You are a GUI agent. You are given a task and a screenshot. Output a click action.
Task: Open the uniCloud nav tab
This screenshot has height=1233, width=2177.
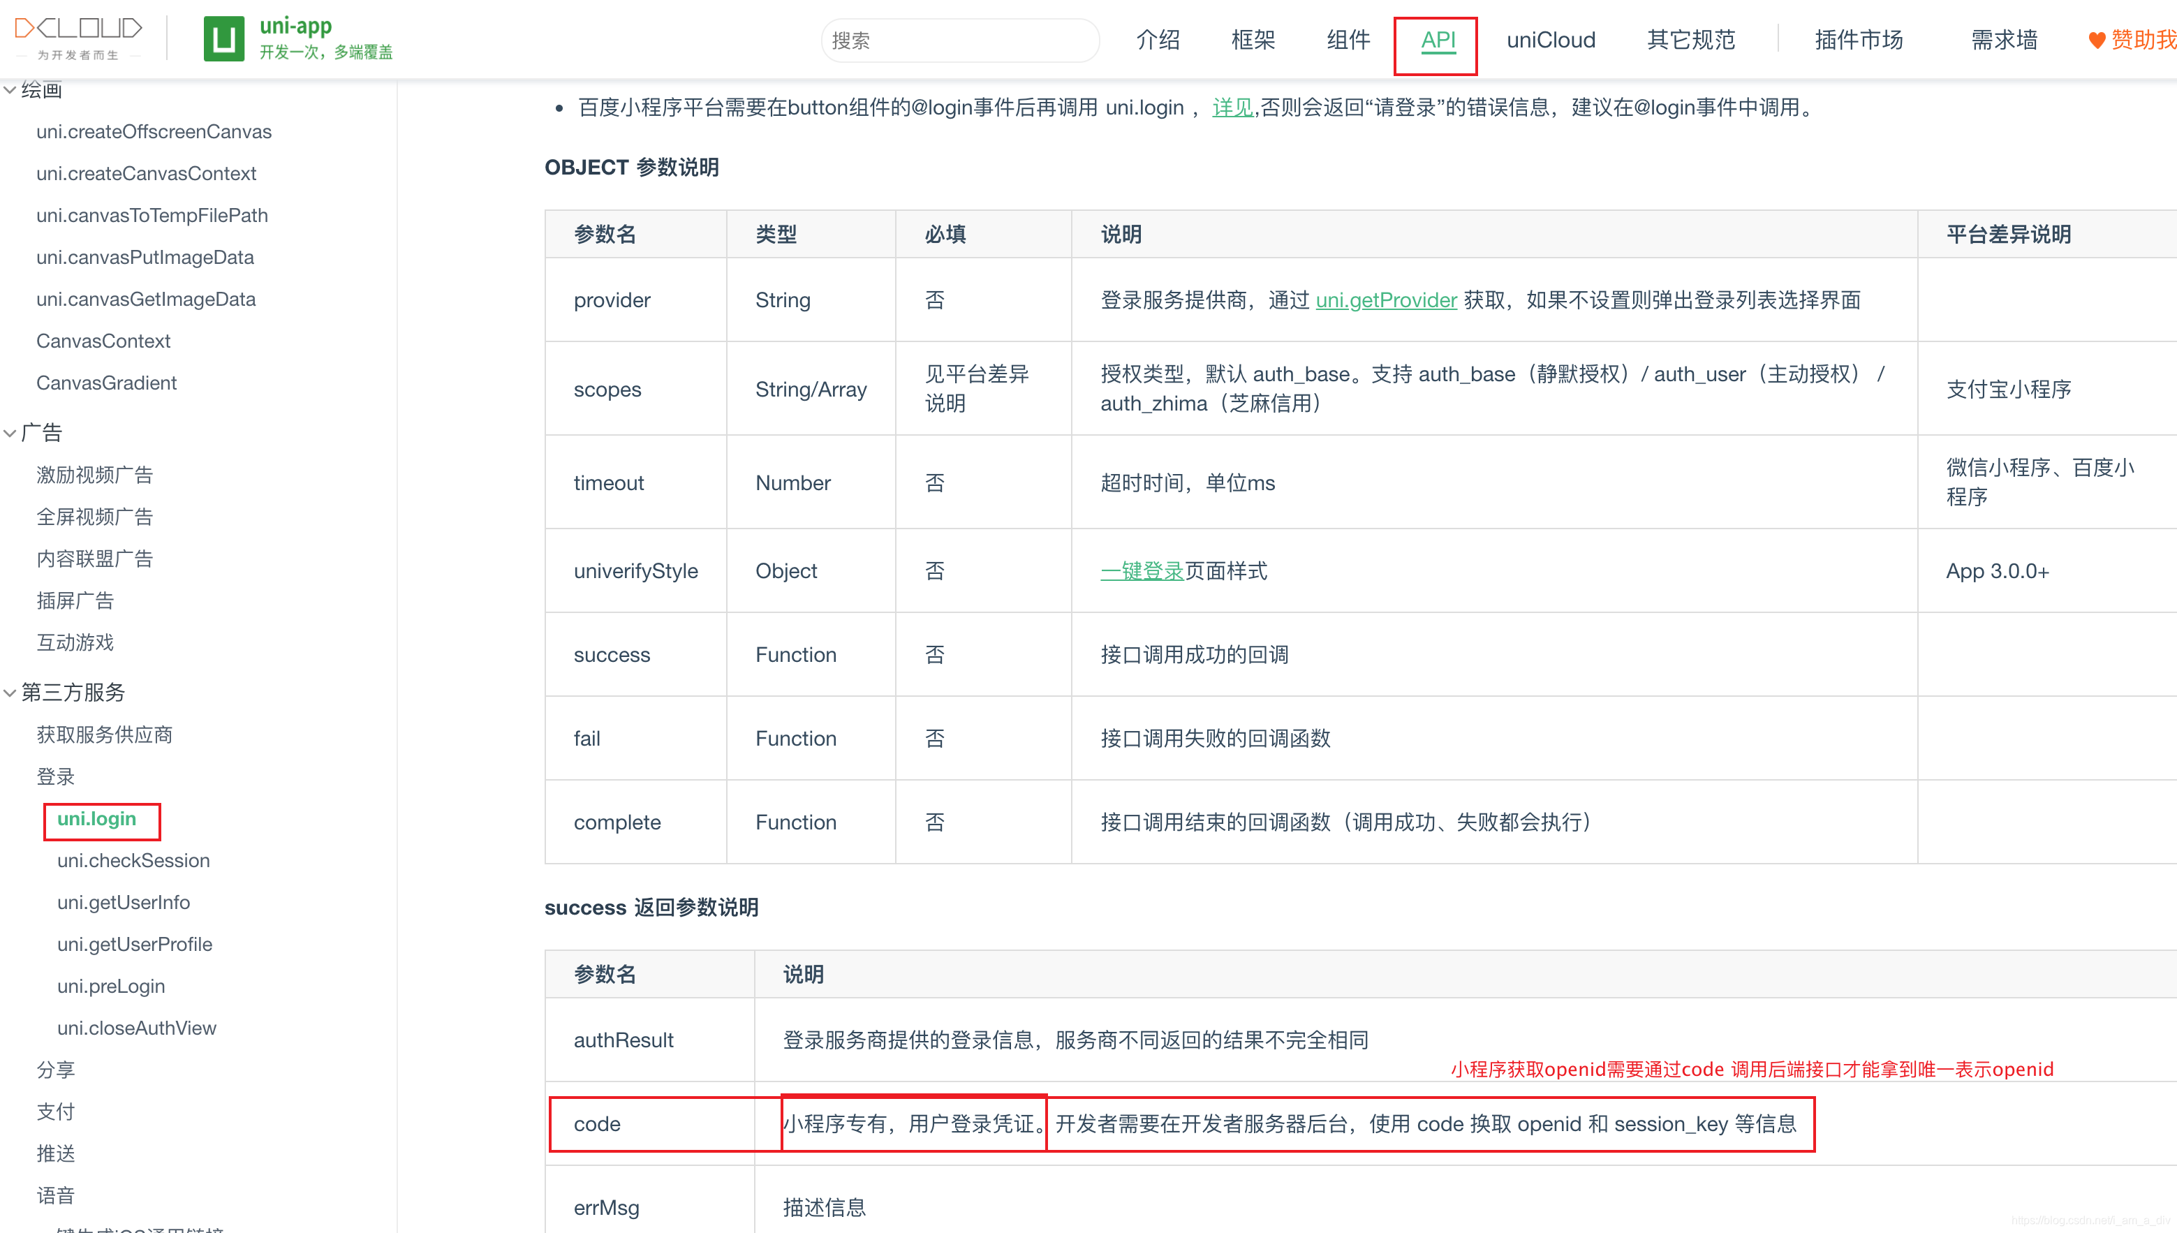pos(1551,40)
